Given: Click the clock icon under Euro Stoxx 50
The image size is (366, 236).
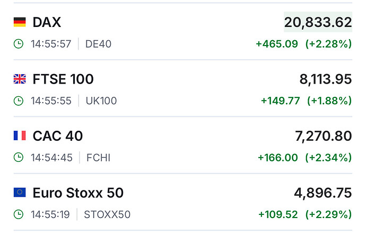Looking at the screenshot, I should pos(19,214).
